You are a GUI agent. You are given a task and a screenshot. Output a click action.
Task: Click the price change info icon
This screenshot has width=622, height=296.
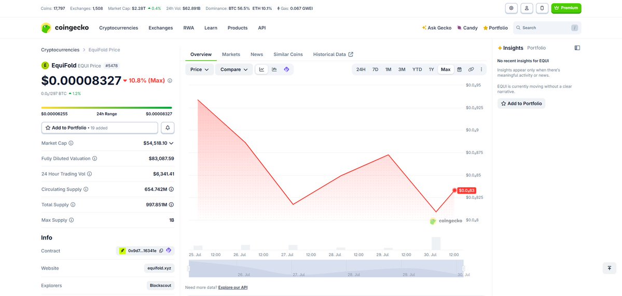[x=170, y=80]
